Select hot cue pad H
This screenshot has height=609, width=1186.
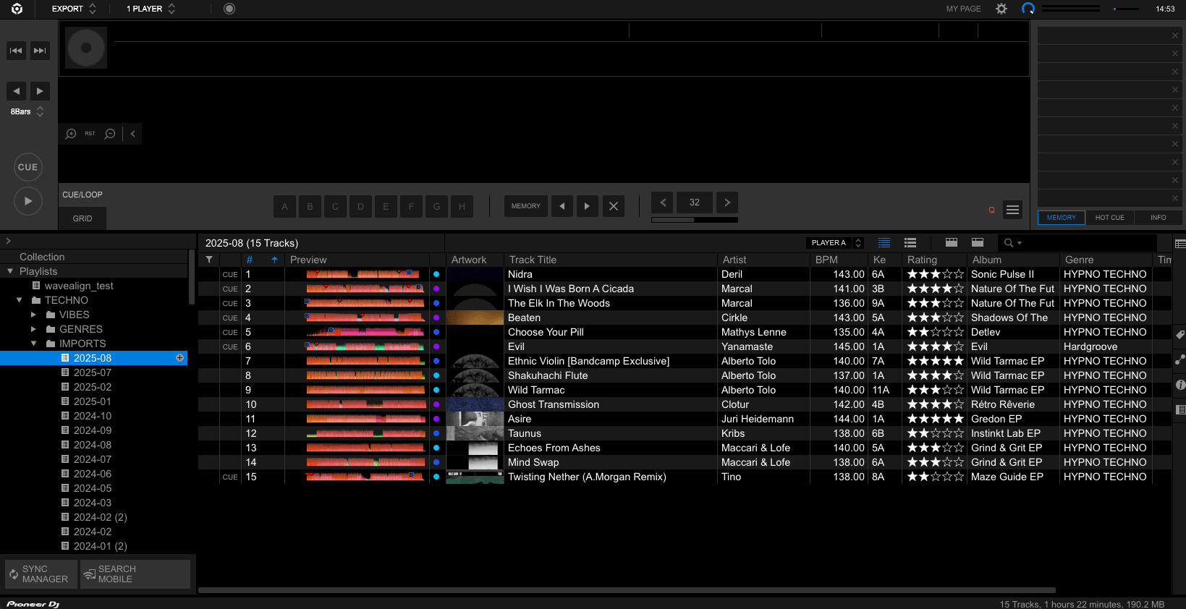pyautogui.click(x=462, y=206)
